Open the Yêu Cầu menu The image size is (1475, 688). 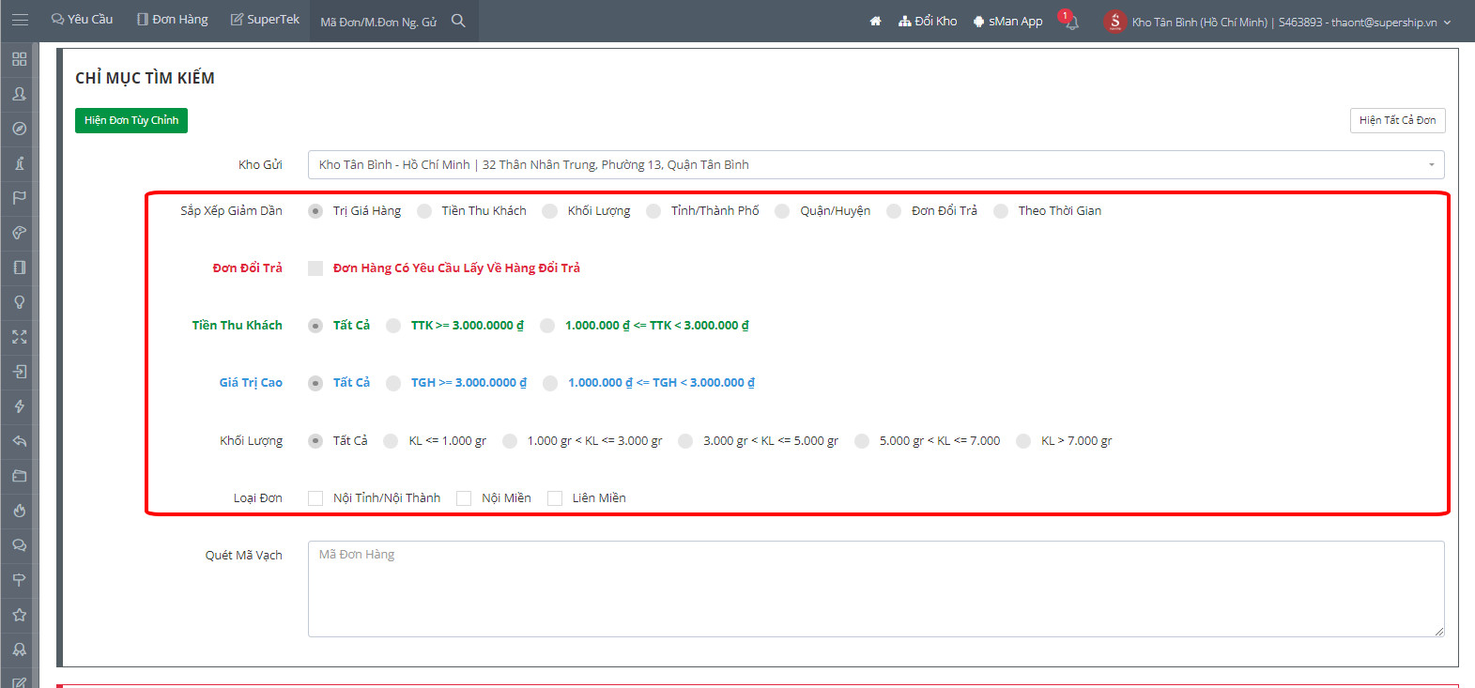click(82, 20)
